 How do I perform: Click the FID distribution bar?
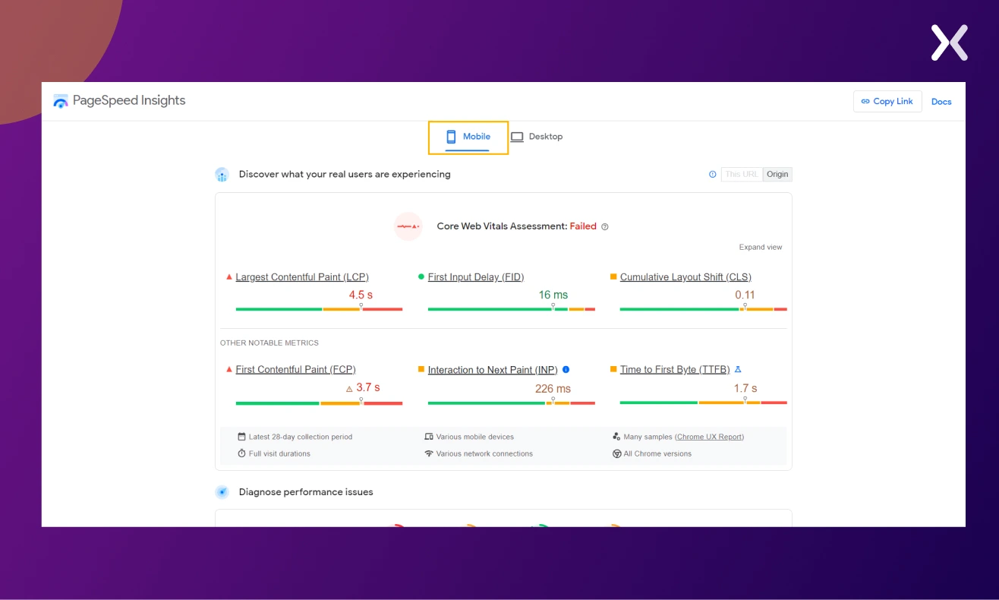click(x=512, y=309)
